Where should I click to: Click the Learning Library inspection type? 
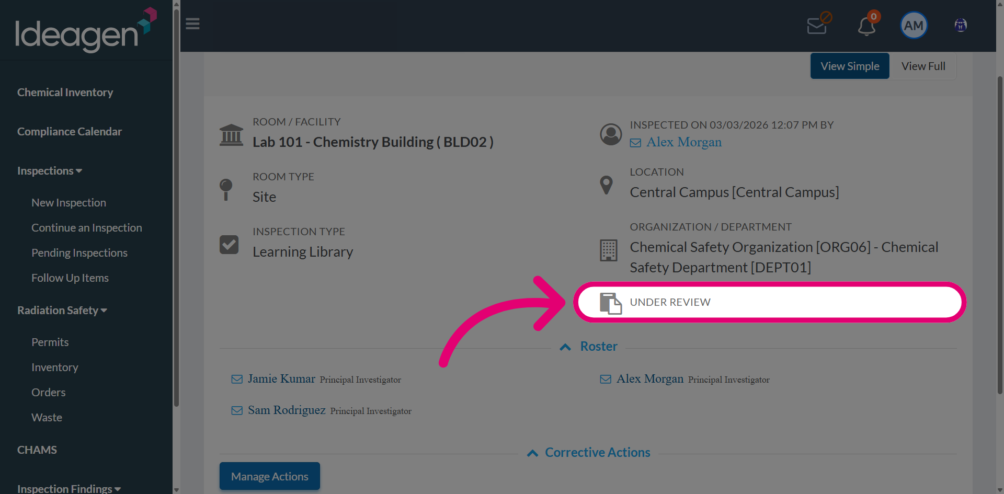303,252
